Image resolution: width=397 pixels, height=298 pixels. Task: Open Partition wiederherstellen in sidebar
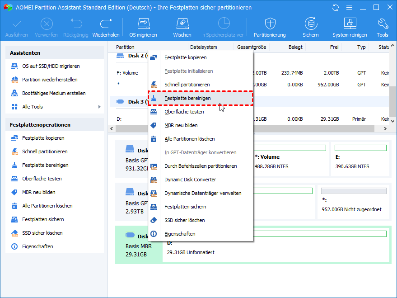[x=51, y=80]
